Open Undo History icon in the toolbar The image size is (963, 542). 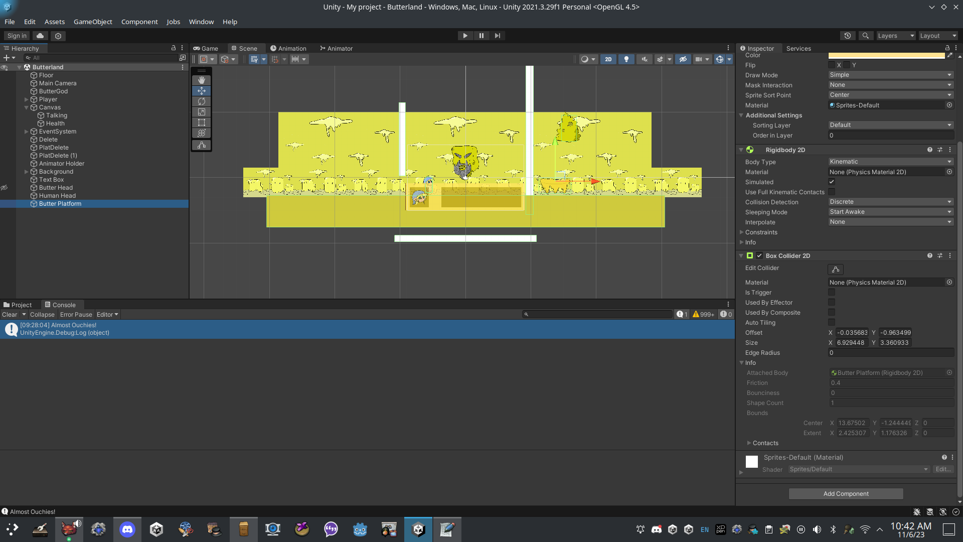click(x=848, y=36)
